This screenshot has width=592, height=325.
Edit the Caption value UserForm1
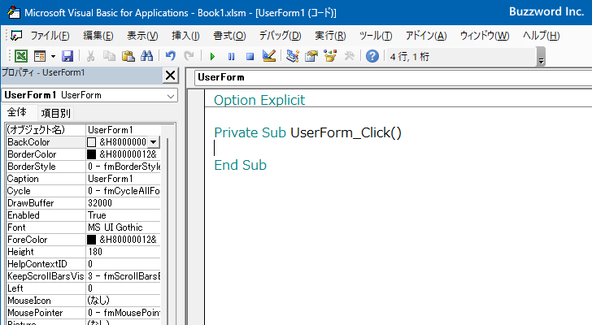(x=111, y=179)
